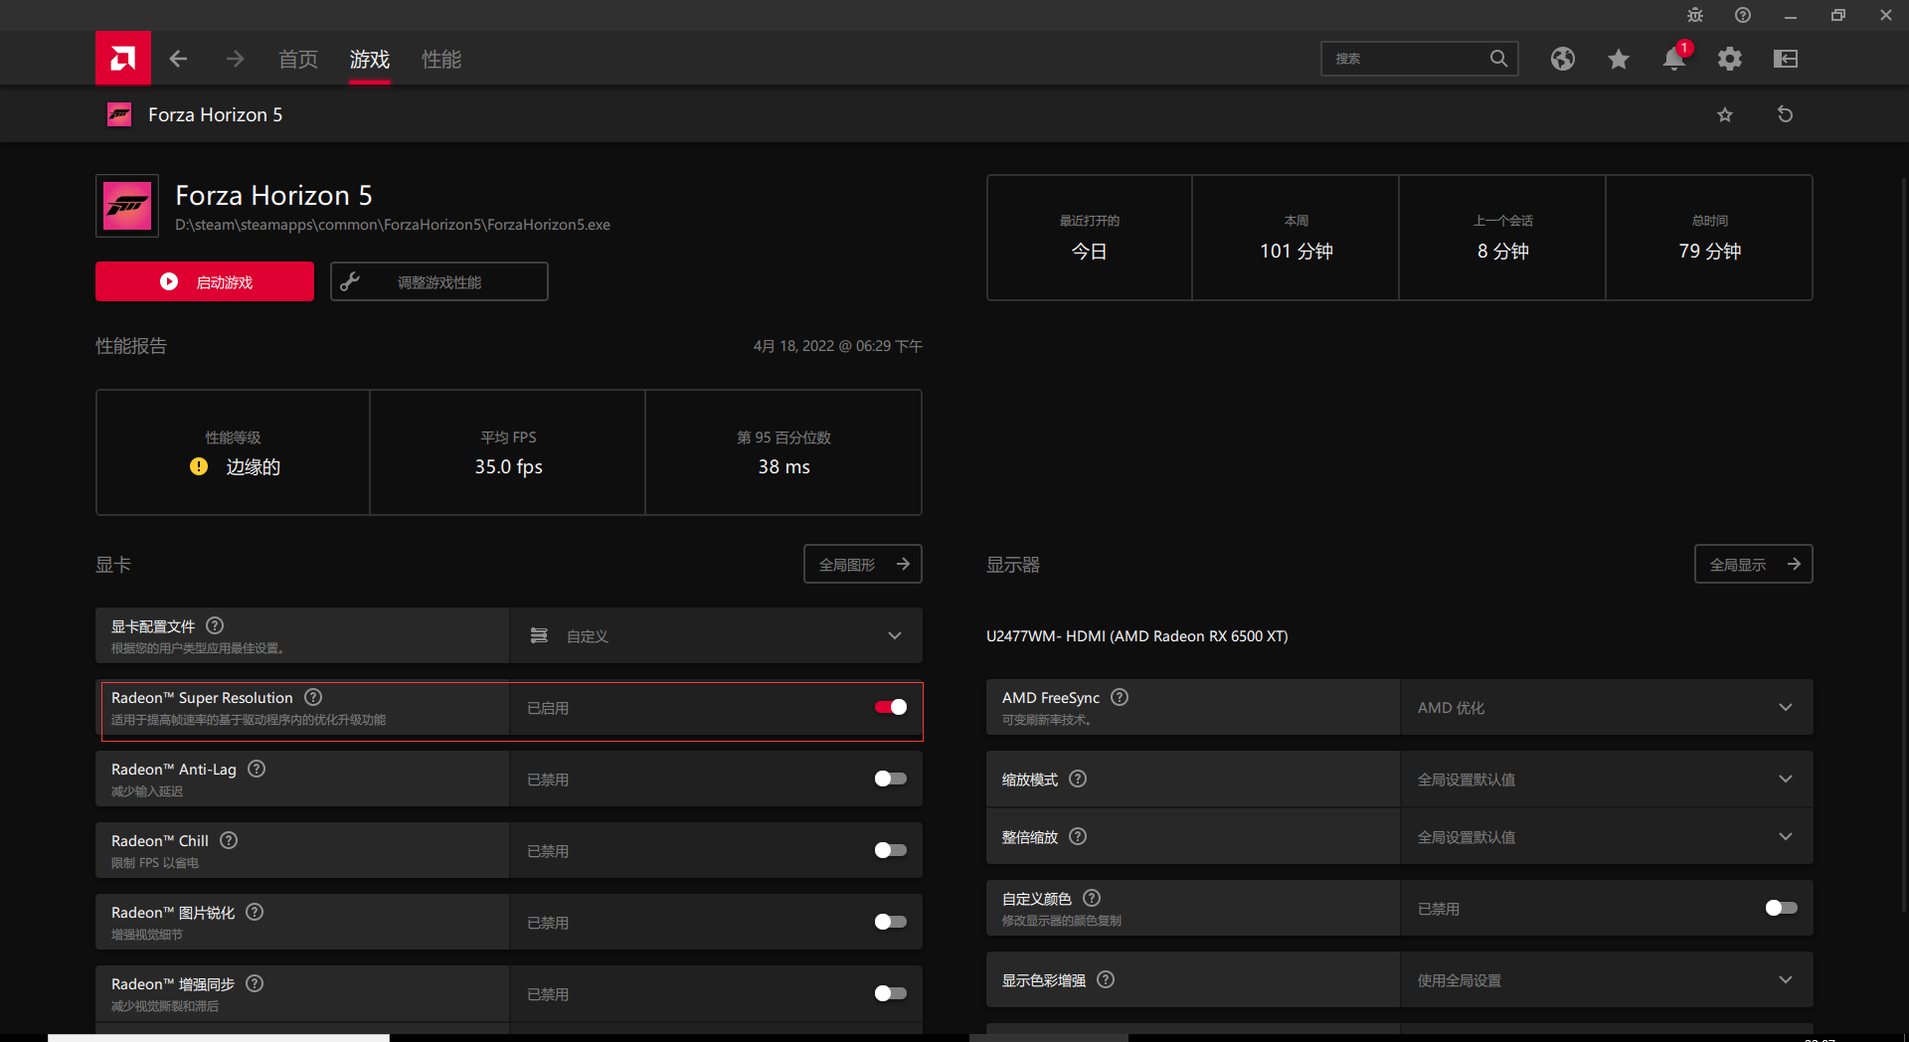
Task: Click the 平均 FPS 35.0 fps card
Action: (508, 452)
